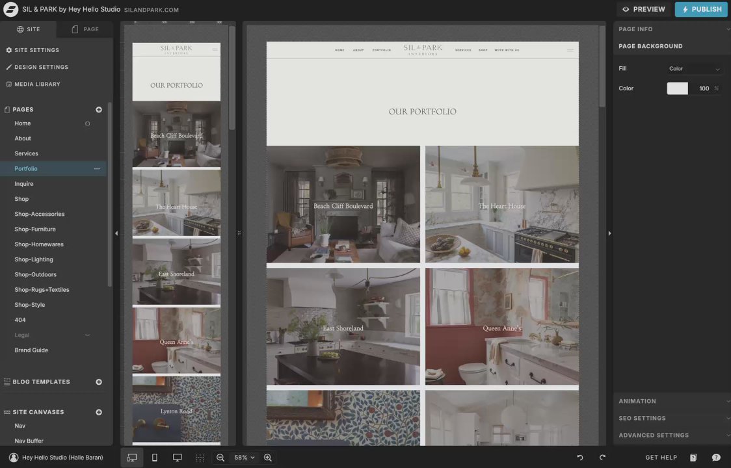
Task: Expand SEO Settings section
Action: coord(671,418)
